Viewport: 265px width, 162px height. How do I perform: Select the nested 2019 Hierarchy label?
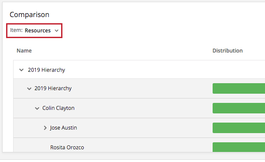pyautogui.click(x=53, y=88)
